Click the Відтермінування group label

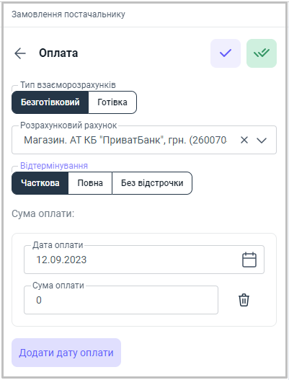[54, 166]
